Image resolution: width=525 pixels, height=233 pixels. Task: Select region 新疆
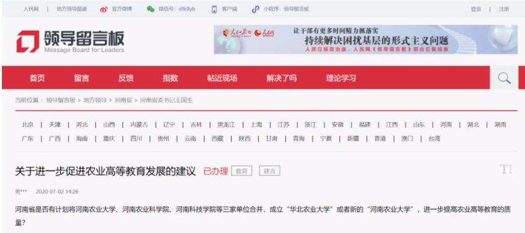[353, 138]
